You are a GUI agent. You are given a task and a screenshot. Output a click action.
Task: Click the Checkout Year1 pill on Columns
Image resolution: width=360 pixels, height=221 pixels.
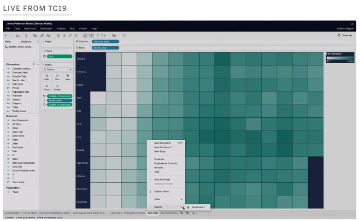106,42
